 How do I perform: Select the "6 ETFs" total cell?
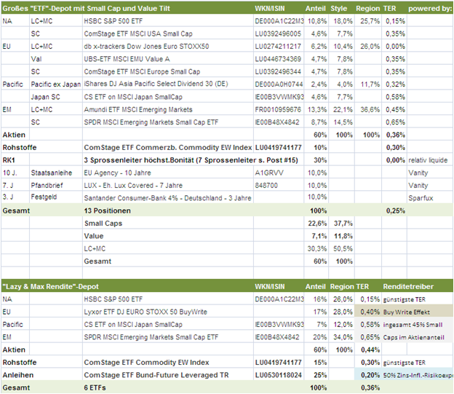point(168,387)
